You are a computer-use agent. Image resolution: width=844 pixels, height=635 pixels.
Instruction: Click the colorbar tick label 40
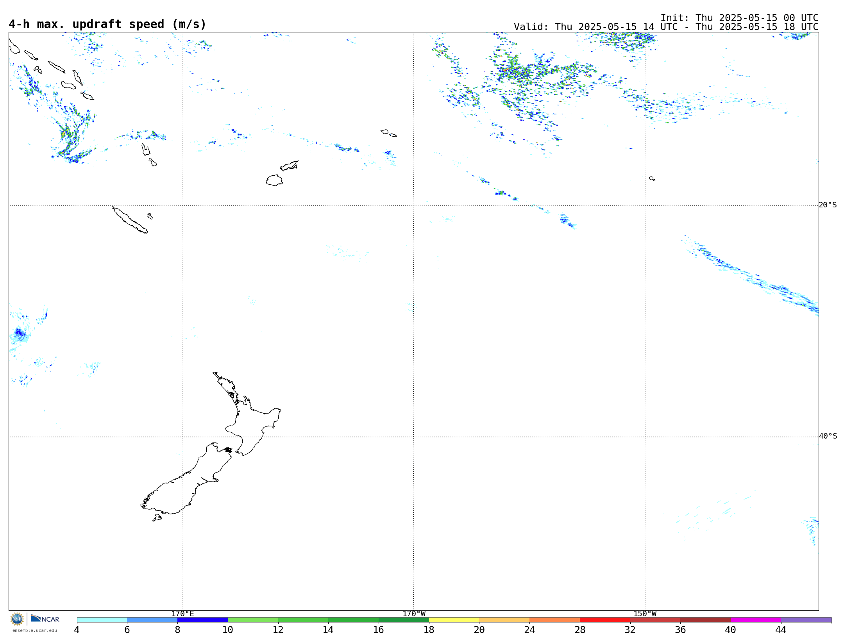click(x=731, y=630)
